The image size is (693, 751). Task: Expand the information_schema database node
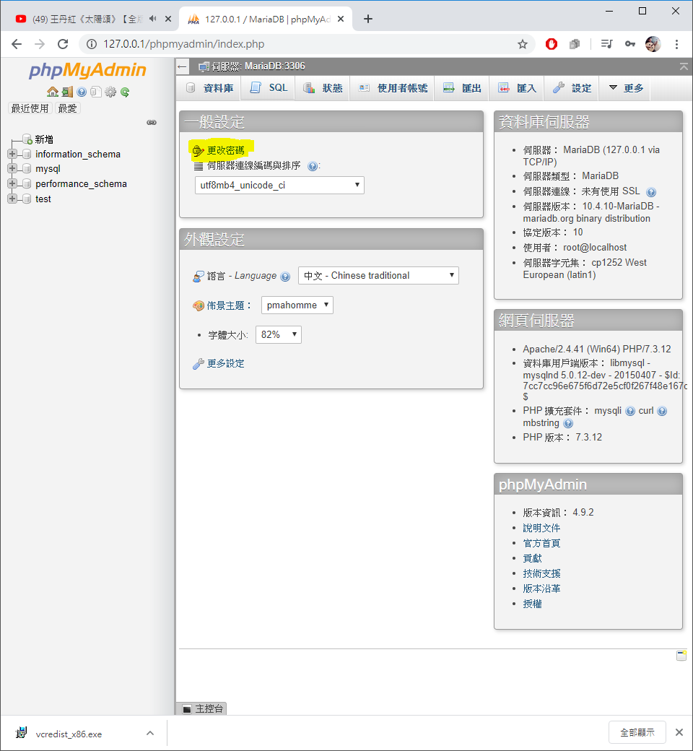12,154
